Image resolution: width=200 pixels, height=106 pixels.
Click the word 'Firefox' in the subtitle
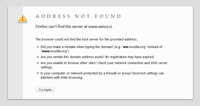pos(42,27)
